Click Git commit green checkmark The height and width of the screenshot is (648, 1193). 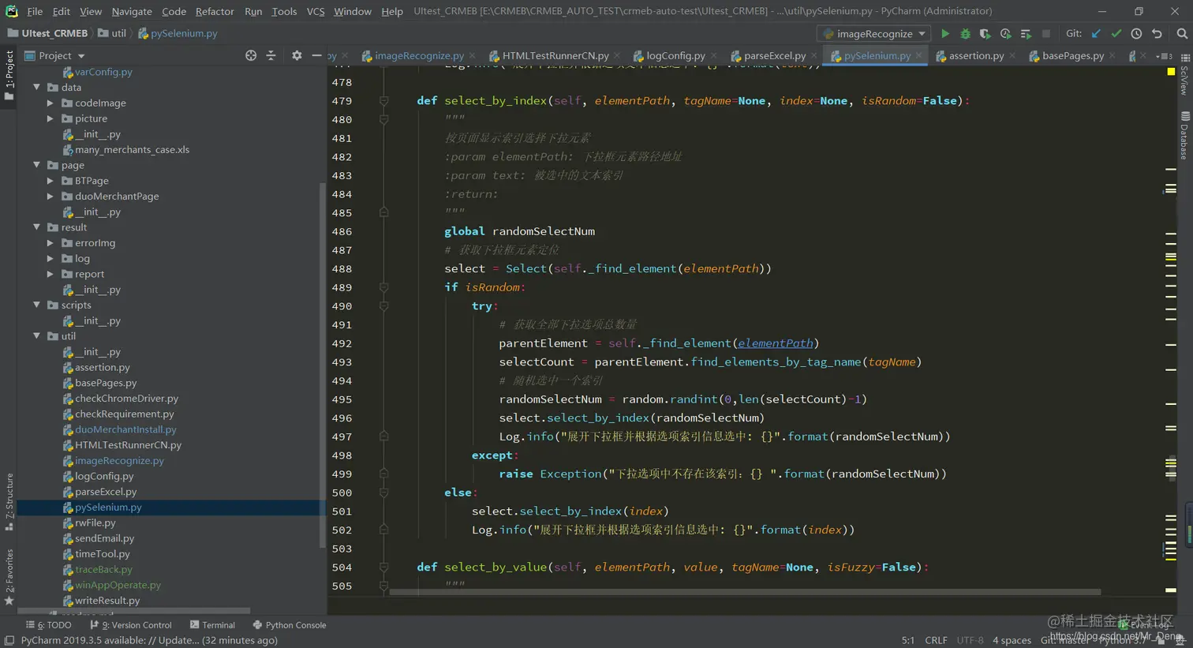(x=1116, y=34)
